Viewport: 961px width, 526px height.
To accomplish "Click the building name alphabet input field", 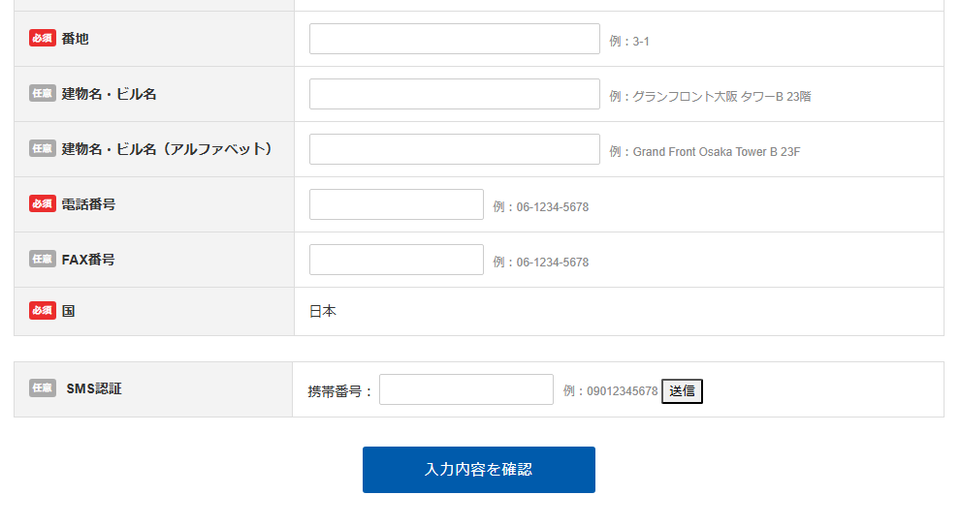I will coord(454,149).
